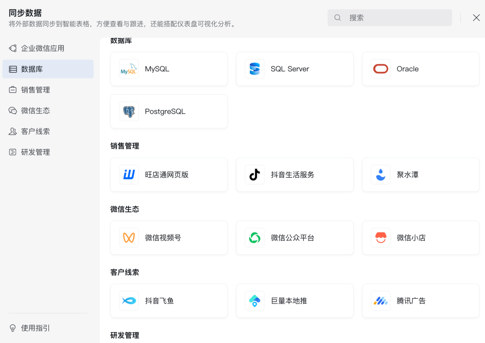This screenshot has width=485, height=343.
Task: Click the 抖音生活服务 TikTok note icon
Action: coord(255,175)
